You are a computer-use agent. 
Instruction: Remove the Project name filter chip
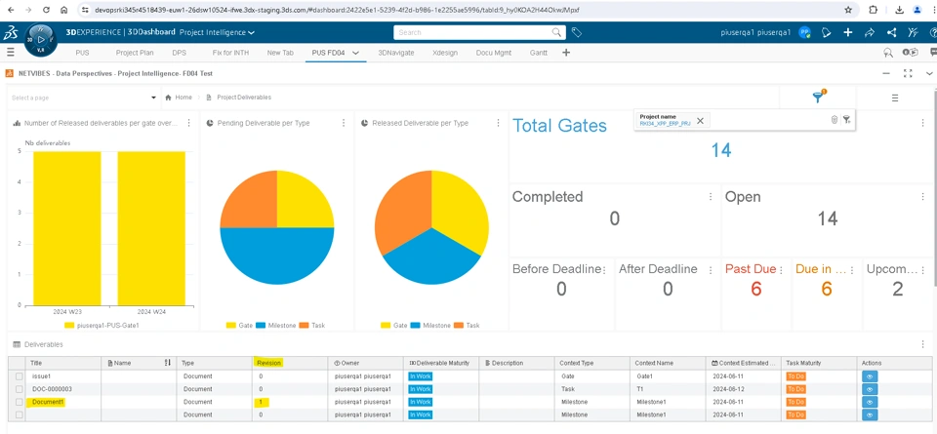[x=701, y=121]
